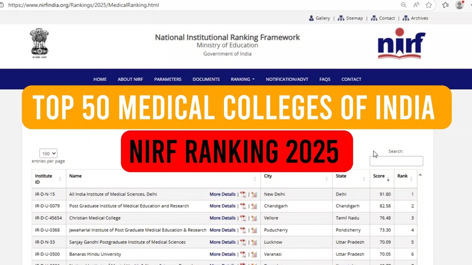
Task: Open the Sitemap link in top bar
Action: pos(350,18)
